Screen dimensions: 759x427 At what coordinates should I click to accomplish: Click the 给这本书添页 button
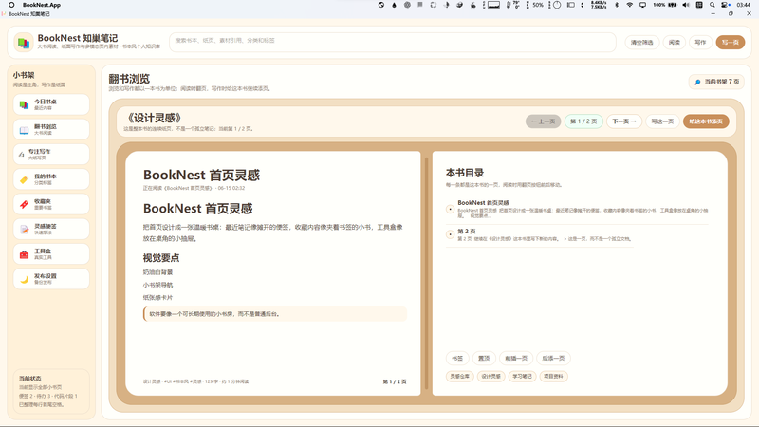(706, 121)
